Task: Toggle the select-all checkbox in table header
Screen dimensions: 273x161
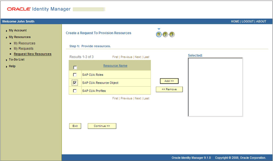Action: point(75,67)
